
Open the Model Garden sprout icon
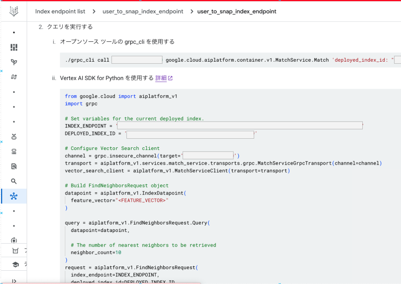tap(14, 62)
